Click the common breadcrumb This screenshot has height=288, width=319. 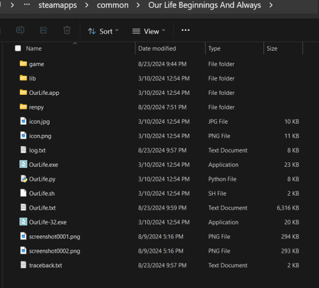click(x=113, y=5)
